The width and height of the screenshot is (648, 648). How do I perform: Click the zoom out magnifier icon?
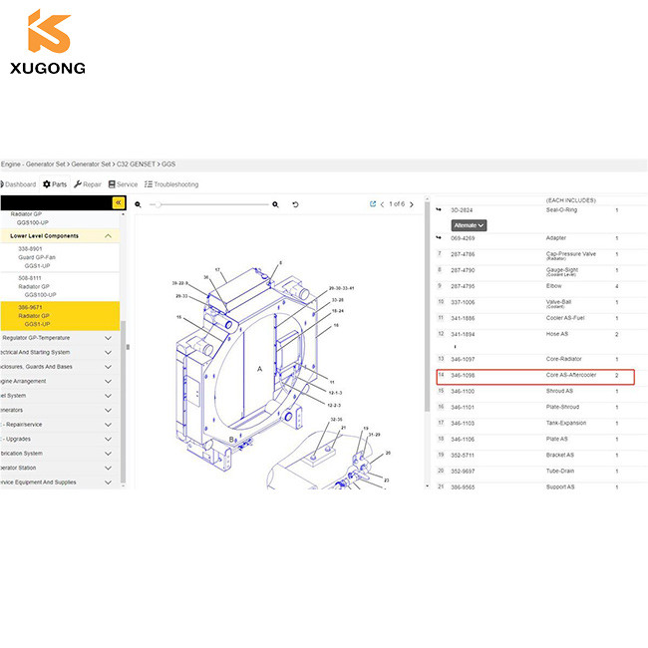click(x=140, y=204)
